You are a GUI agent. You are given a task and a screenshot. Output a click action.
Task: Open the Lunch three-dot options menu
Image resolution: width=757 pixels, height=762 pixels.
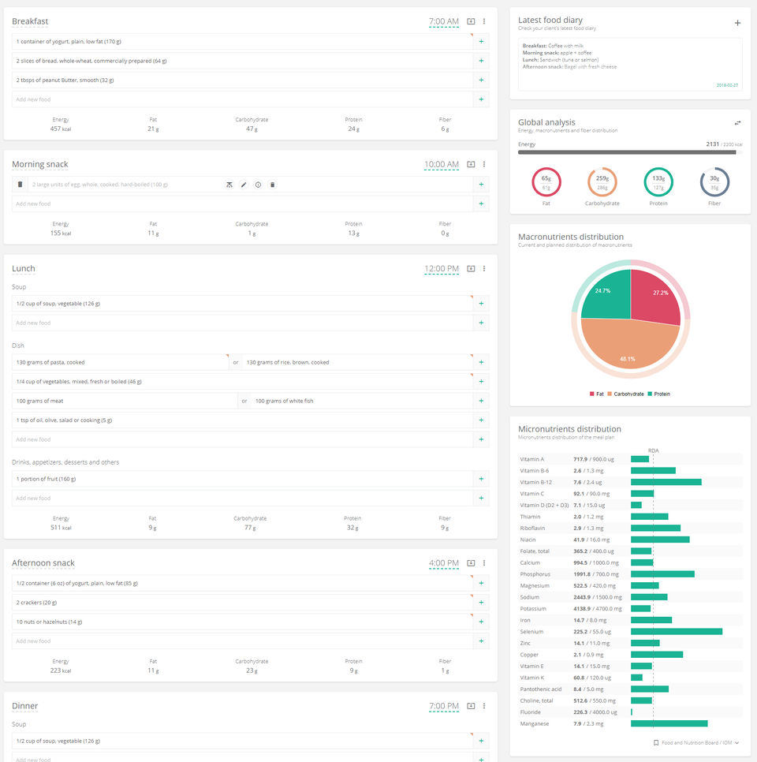coord(484,269)
